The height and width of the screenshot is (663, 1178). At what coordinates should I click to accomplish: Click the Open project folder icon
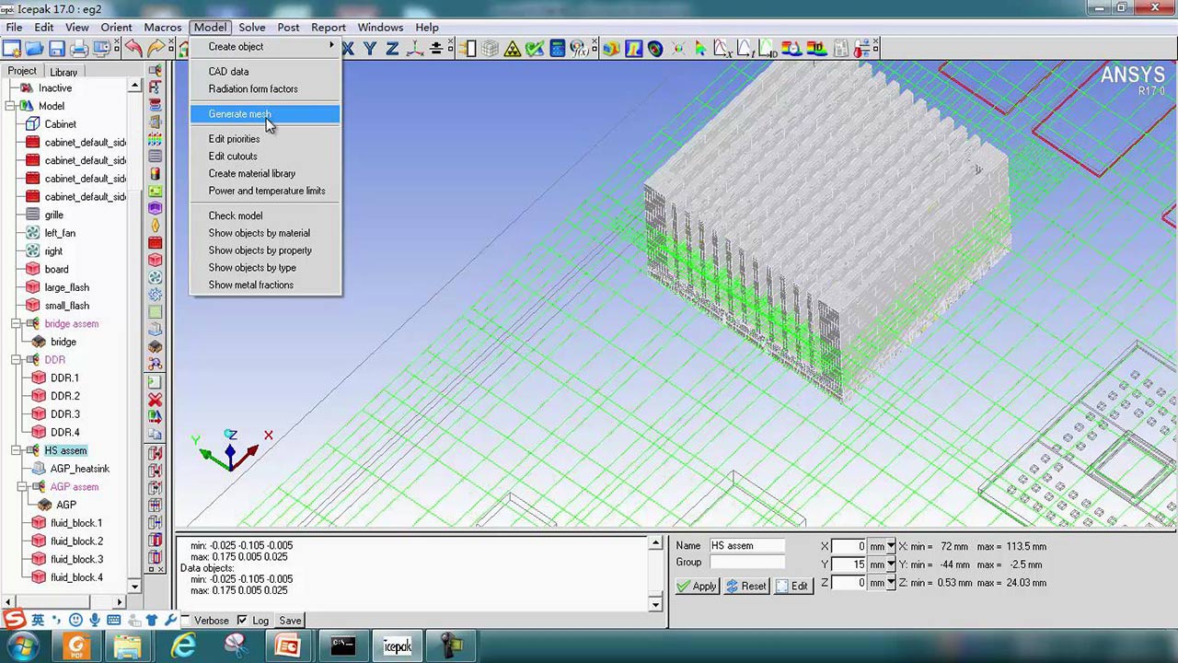(35, 49)
